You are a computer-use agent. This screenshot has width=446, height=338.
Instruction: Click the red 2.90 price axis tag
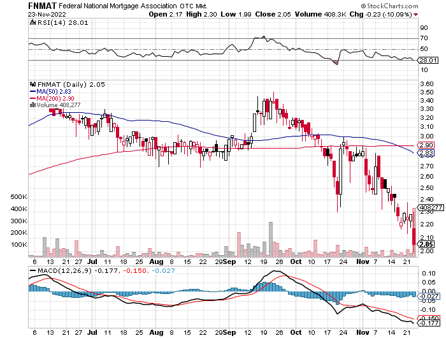point(426,145)
